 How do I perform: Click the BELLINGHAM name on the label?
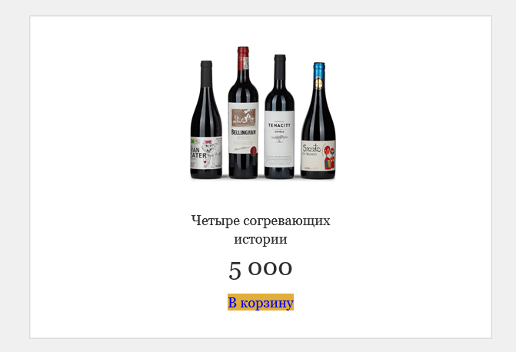coord(243,132)
